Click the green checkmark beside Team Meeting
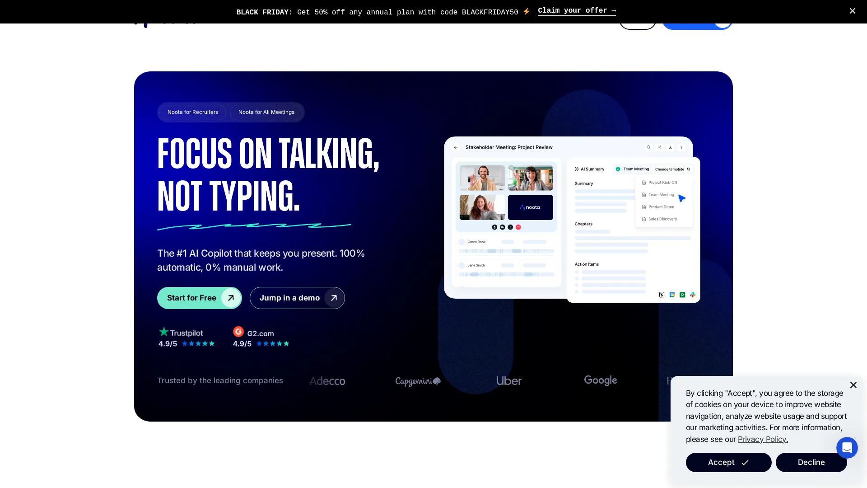Image resolution: width=867 pixels, height=488 pixels. point(618,169)
